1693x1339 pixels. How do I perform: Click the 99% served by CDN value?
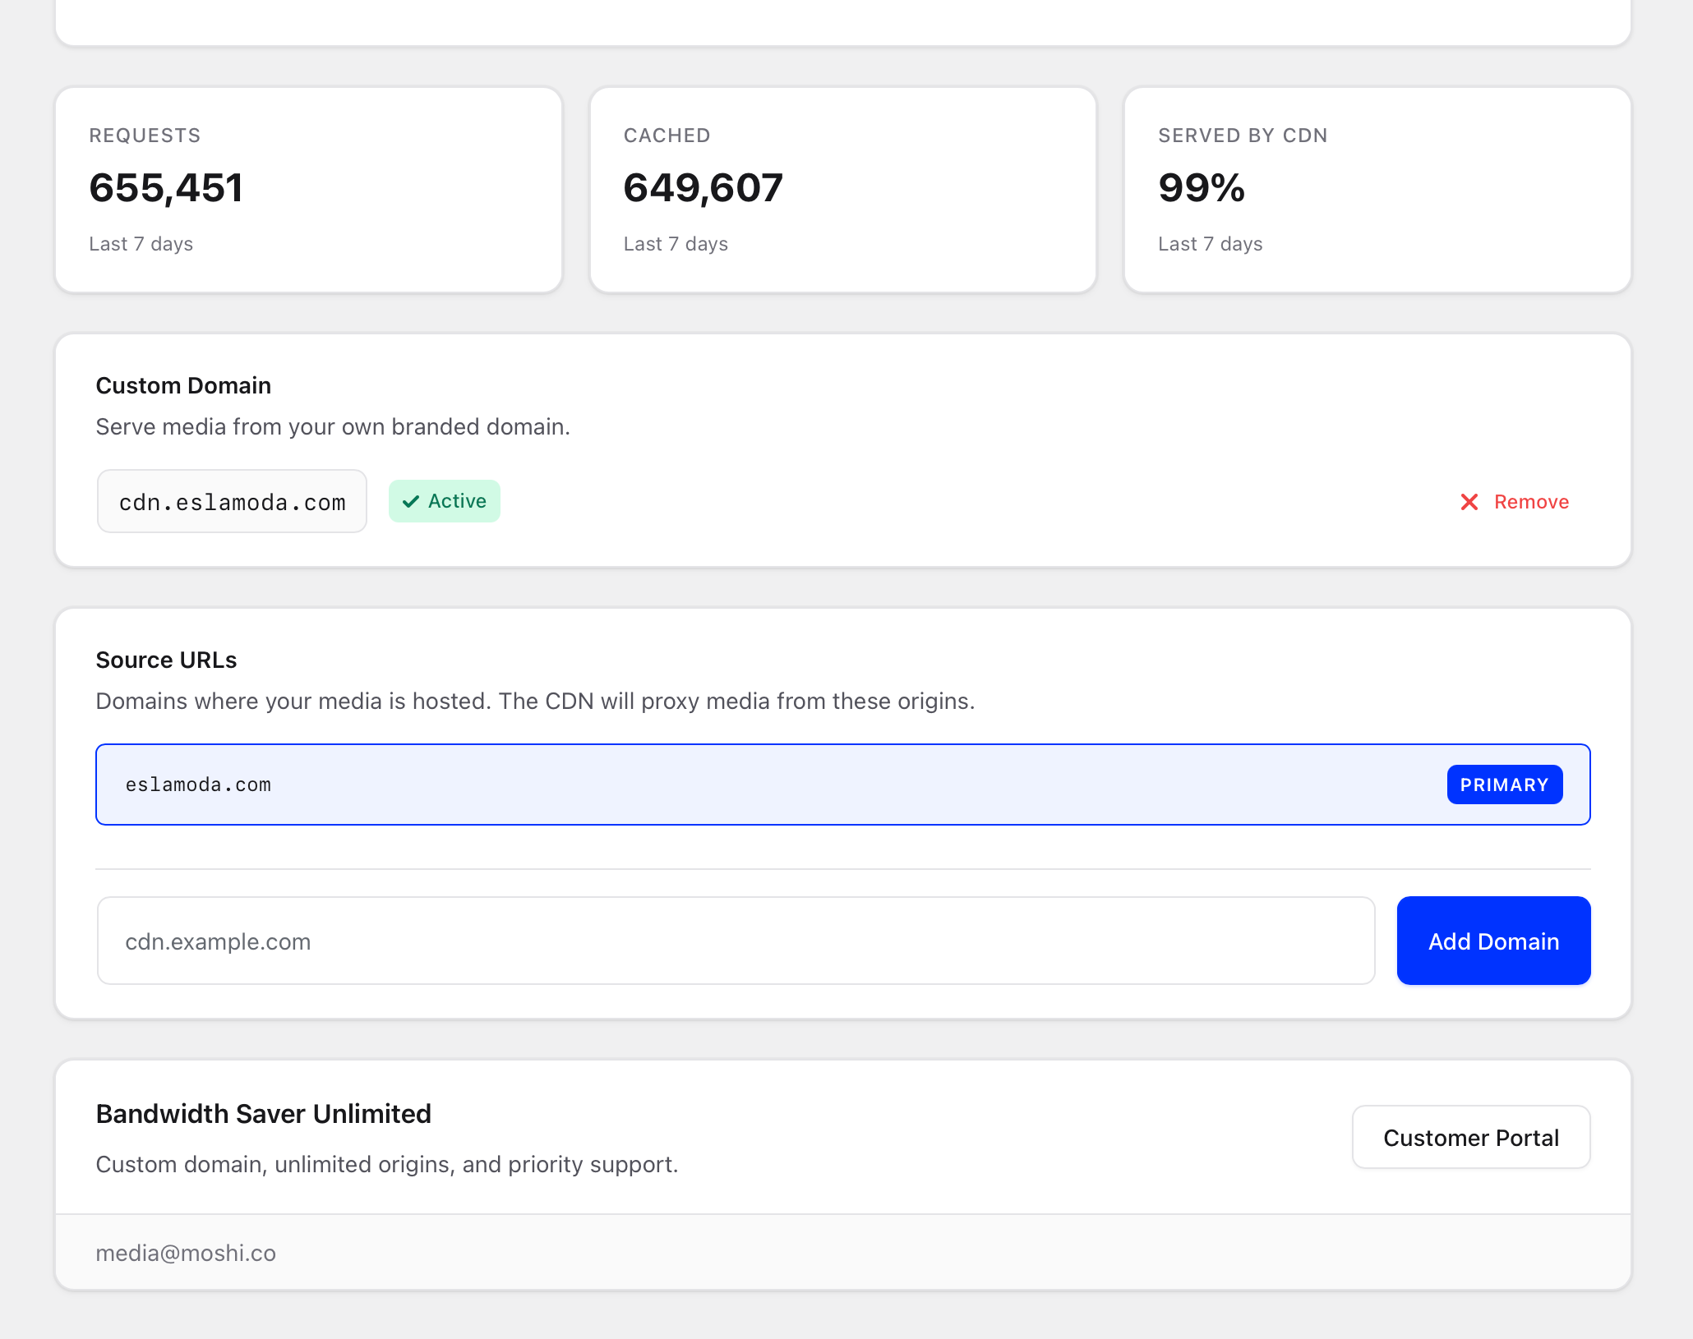[x=1202, y=187]
